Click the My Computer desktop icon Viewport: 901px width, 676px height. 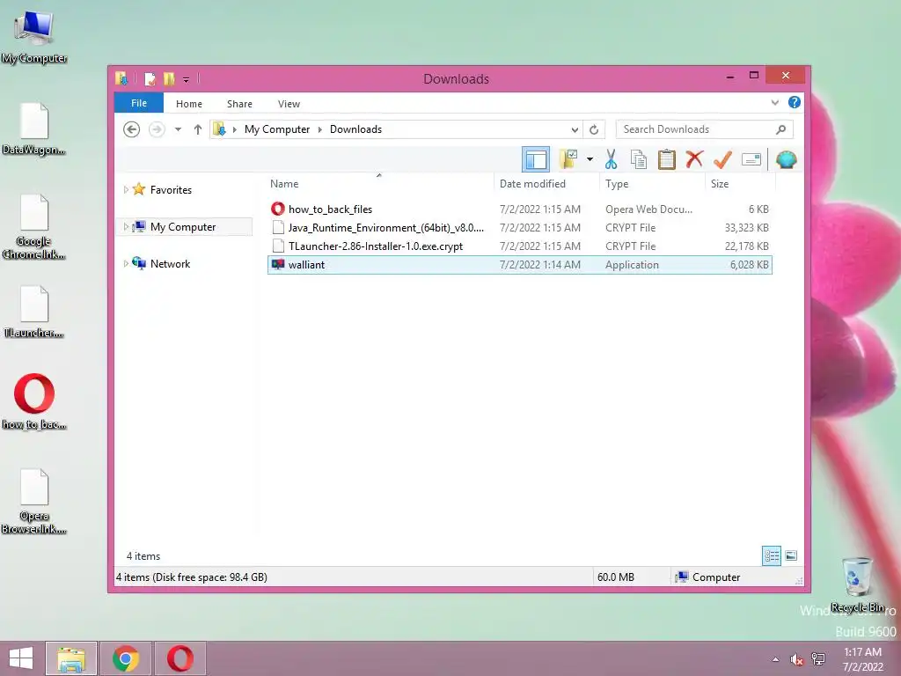click(x=34, y=37)
